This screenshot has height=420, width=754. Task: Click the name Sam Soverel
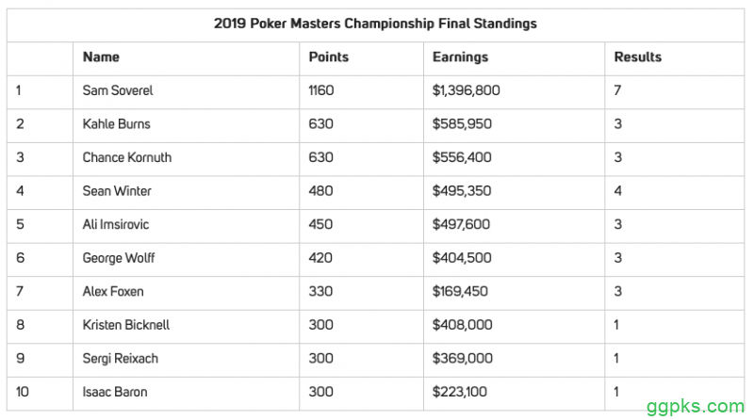pos(118,90)
